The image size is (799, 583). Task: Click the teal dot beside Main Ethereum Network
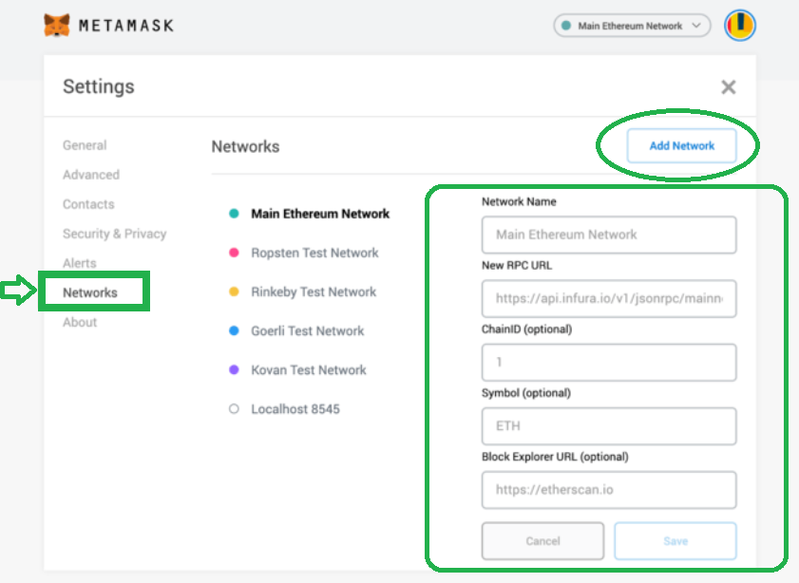pyautogui.click(x=234, y=214)
